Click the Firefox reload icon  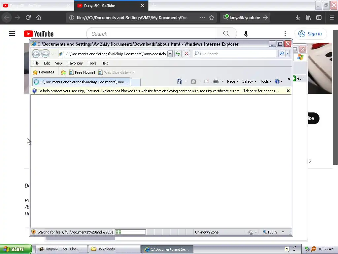pyautogui.click(x=28, y=18)
